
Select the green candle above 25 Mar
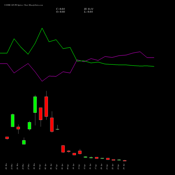pyautogui.click(x=24, y=142)
